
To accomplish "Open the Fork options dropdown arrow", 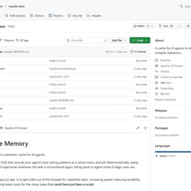I will pyautogui.click(x=179, y=26).
